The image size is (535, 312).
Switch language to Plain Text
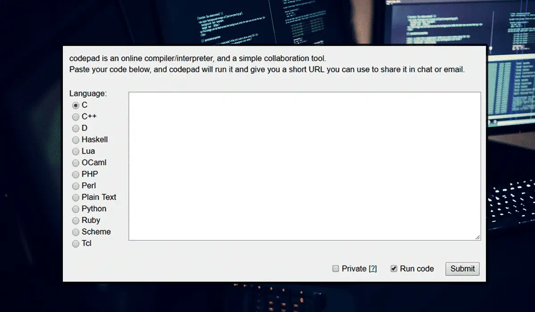(75, 197)
